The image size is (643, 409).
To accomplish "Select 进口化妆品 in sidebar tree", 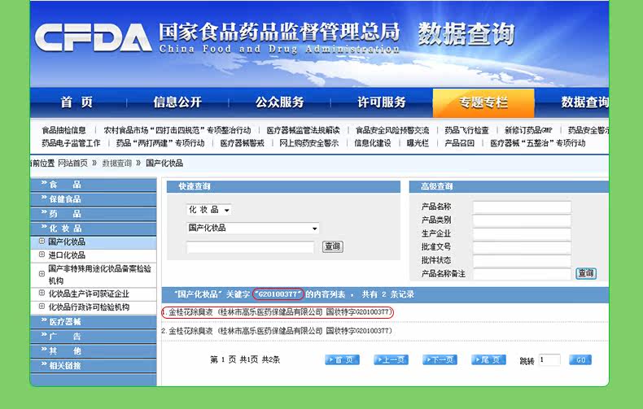I will coord(67,255).
